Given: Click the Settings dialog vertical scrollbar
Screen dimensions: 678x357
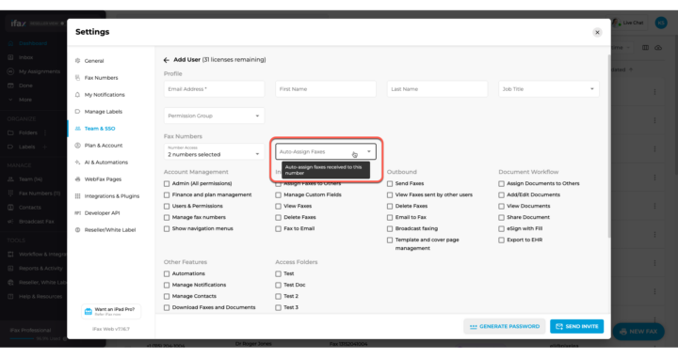Looking at the screenshot, I should (x=609, y=146).
